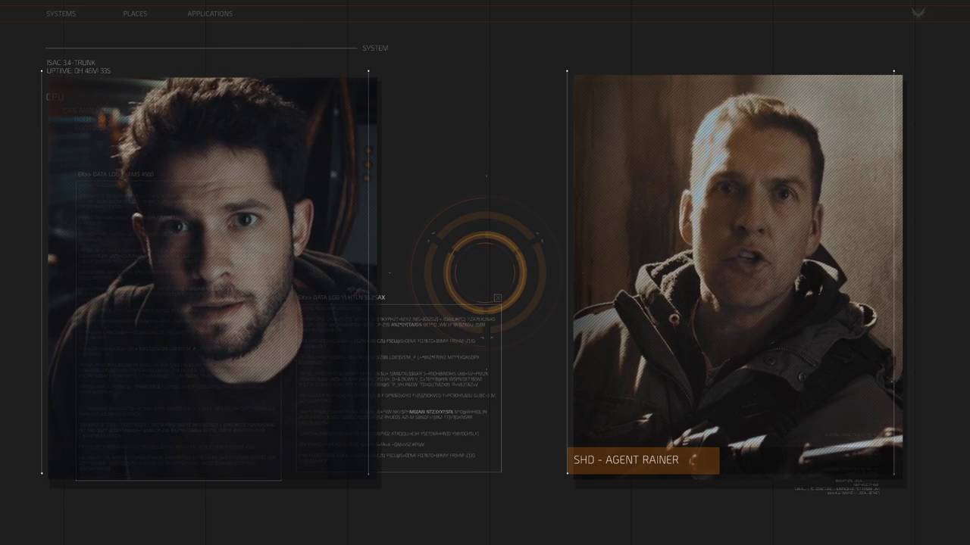This screenshot has height=545, width=970.
Task: Click the UPTIME readout text
Action: pos(79,70)
